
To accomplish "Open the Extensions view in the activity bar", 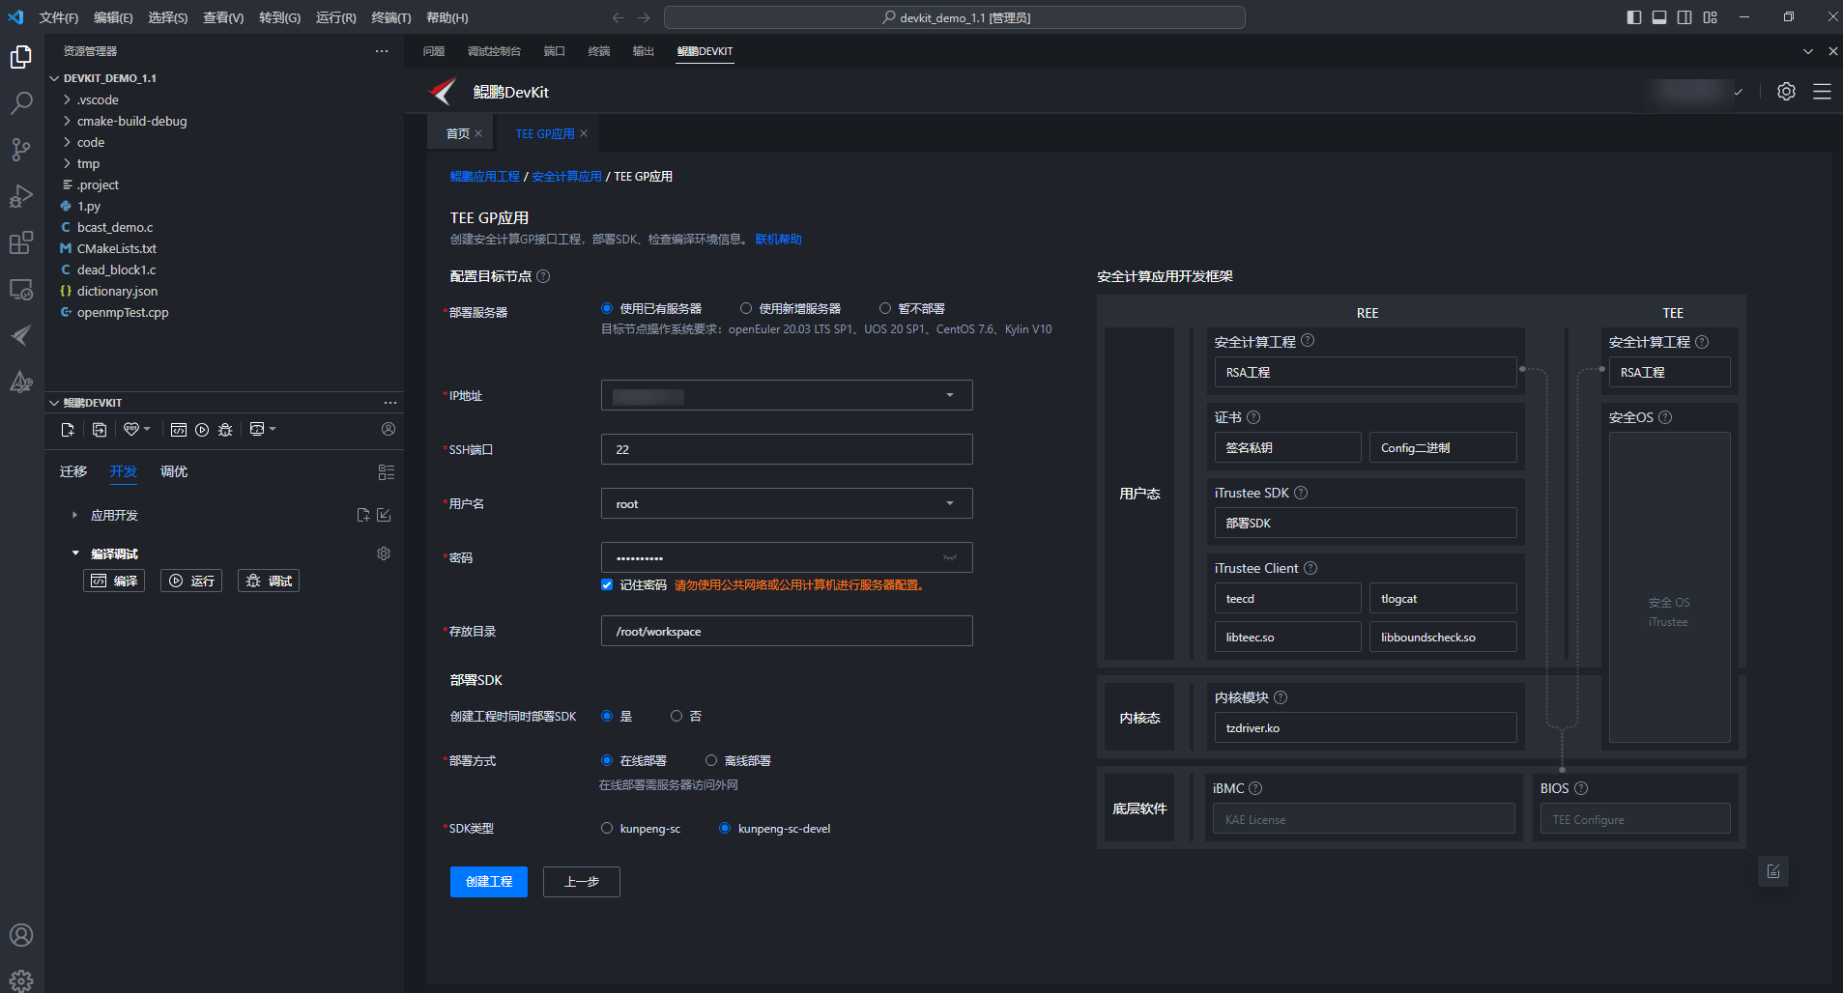I will pyautogui.click(x=21, y=242).
